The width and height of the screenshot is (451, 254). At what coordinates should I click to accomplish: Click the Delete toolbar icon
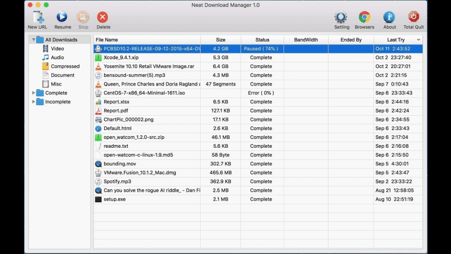tap(103, 18)
